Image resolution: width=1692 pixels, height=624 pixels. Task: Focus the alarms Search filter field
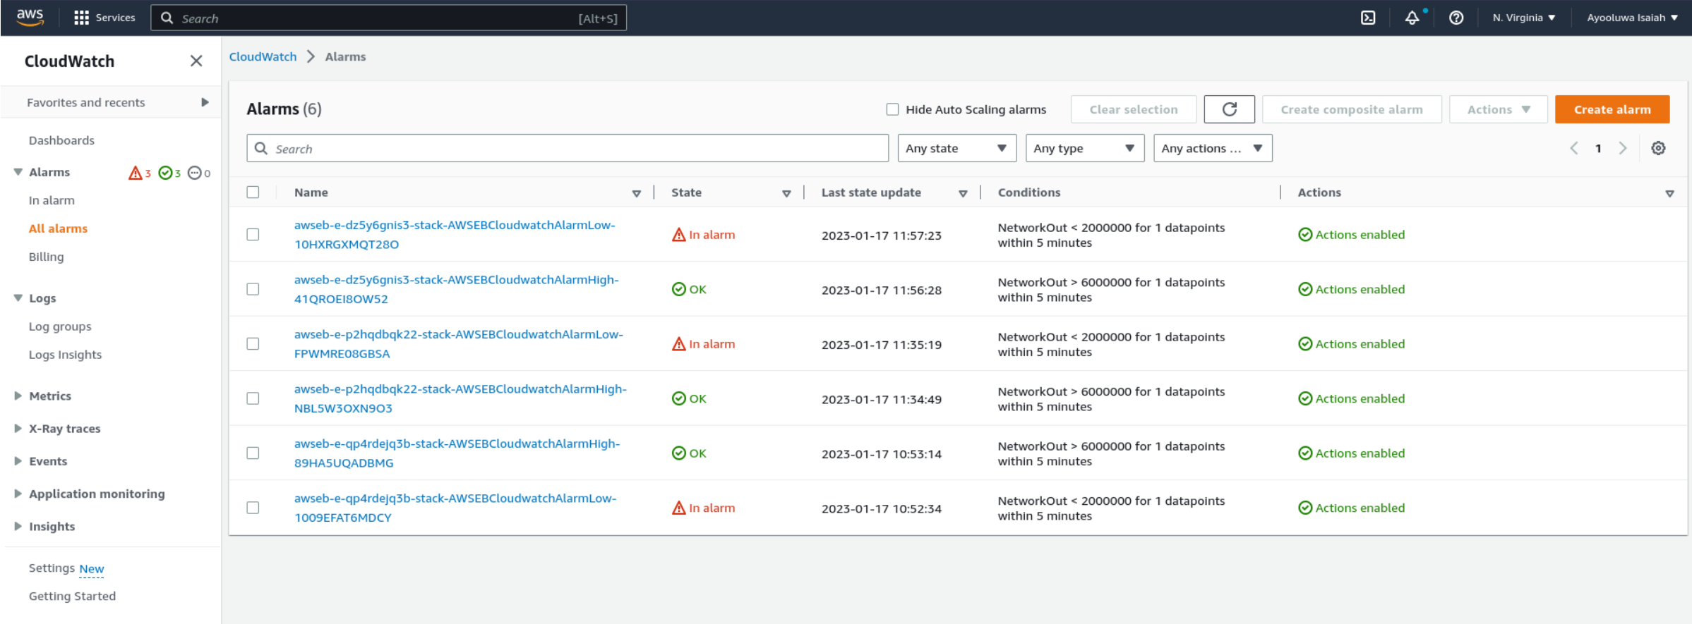tap(568, 148)
